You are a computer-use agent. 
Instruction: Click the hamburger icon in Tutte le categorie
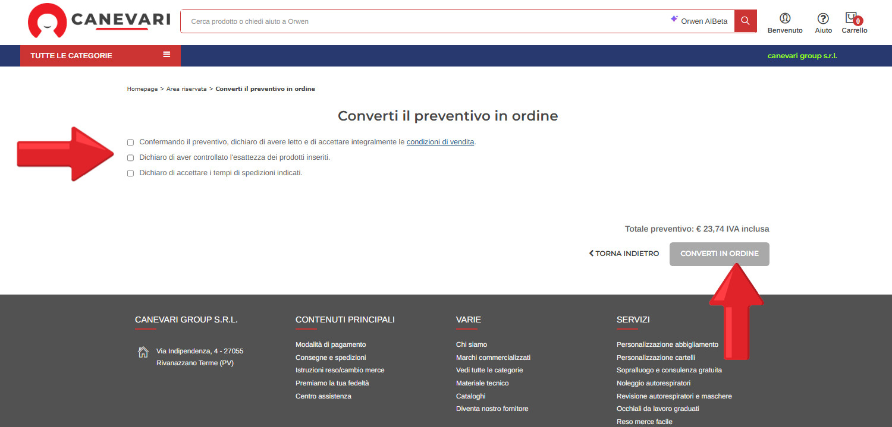coord(167,55)
